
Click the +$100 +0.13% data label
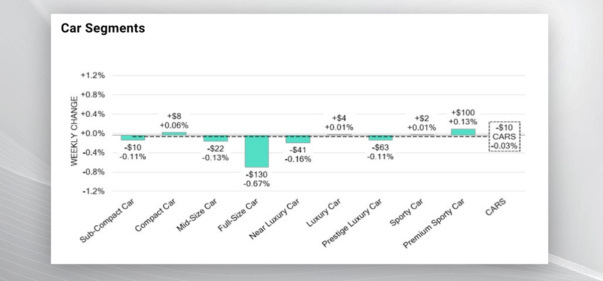(x=463, y=117)
